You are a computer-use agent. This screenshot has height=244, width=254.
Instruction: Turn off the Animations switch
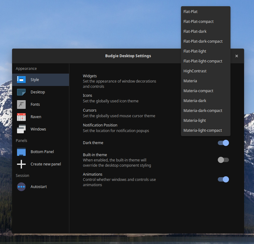pyautogui.click(x=223, y=179)
